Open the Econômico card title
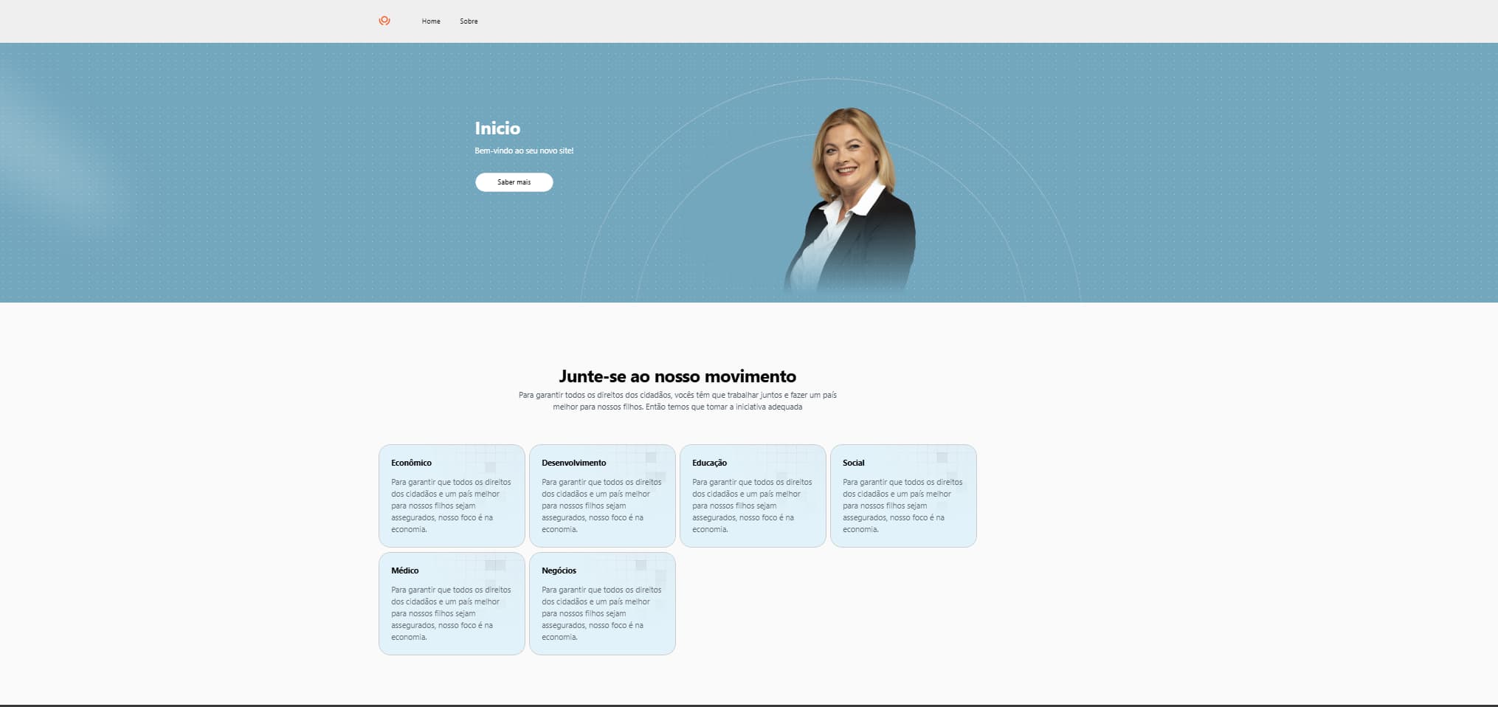The width and height of the screenshot is (1498, 707). click(x=411, y=463)
